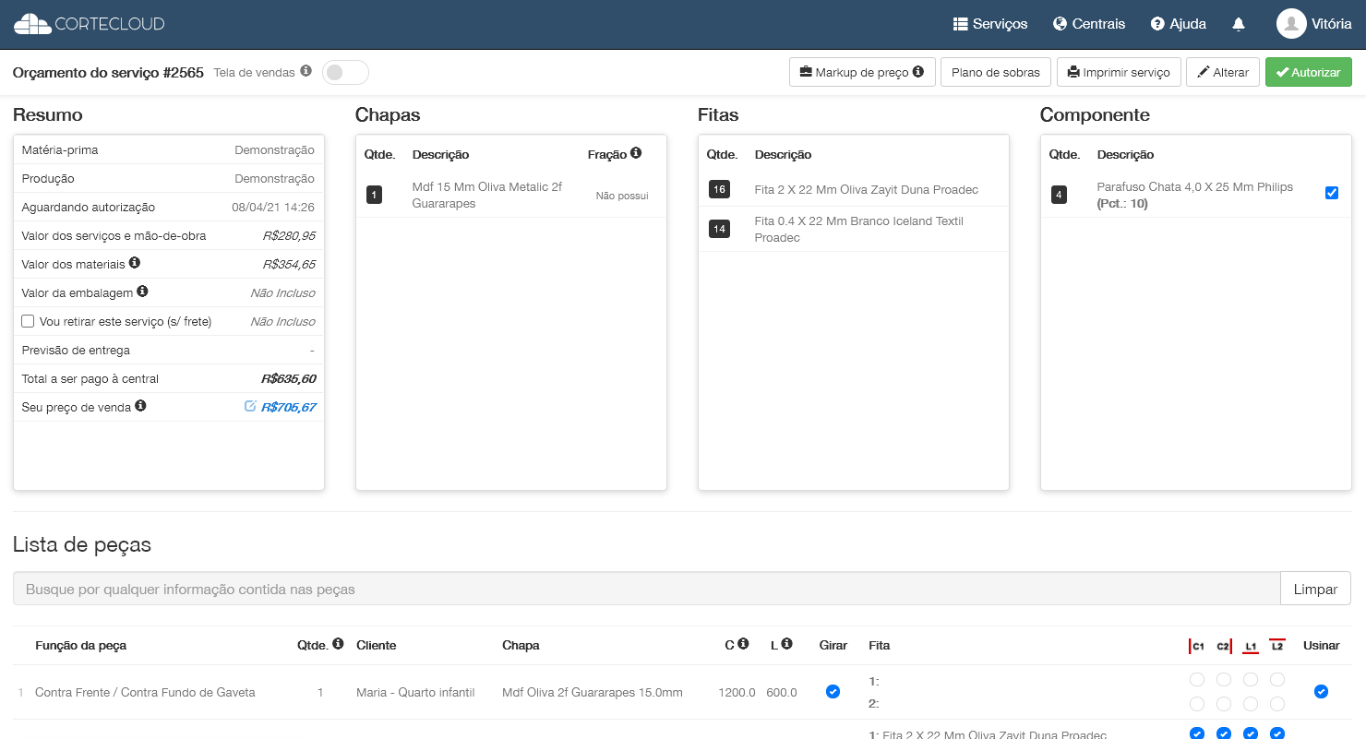Click the CorteCloud logo
This screenshot has height=739, width=1366.
click(90, 24)
